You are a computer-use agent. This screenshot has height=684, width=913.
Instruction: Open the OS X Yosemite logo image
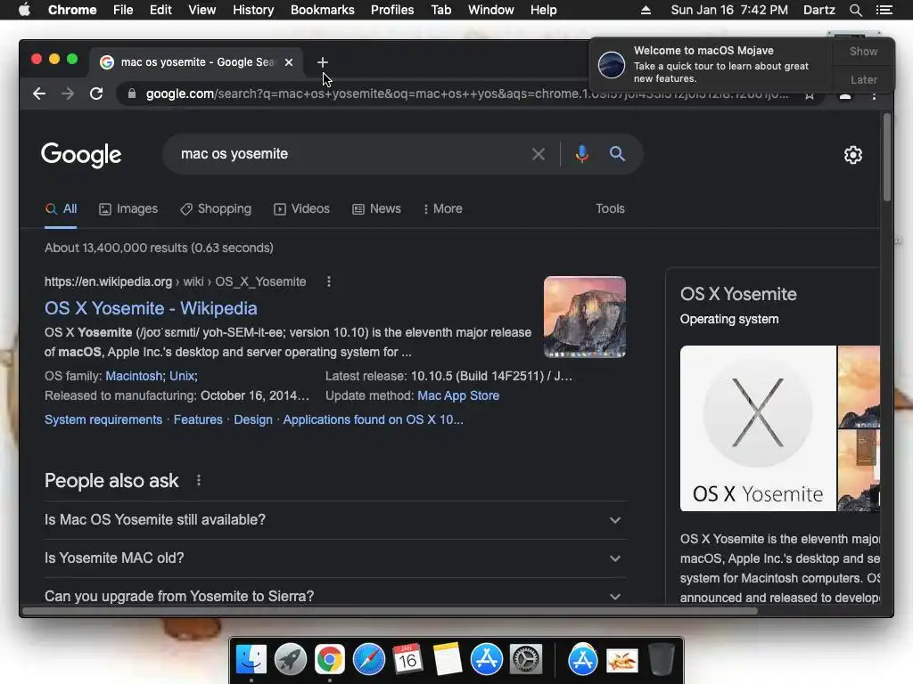[758, 428]
